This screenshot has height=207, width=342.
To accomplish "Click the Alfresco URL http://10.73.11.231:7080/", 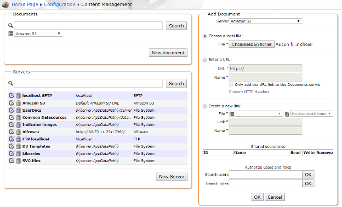I will [100, 132].
